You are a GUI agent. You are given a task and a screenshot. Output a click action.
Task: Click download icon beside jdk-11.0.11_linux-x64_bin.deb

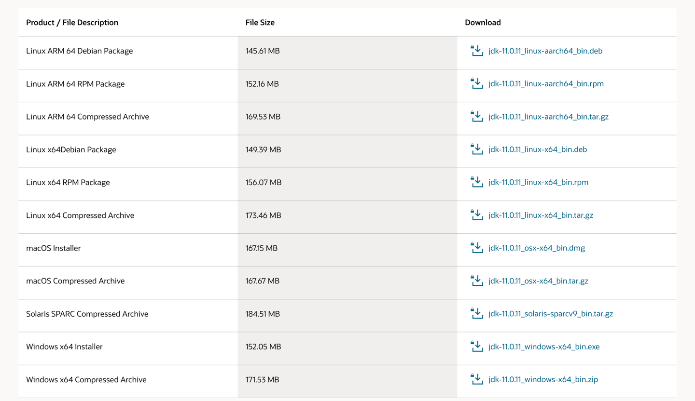[477, 149]
